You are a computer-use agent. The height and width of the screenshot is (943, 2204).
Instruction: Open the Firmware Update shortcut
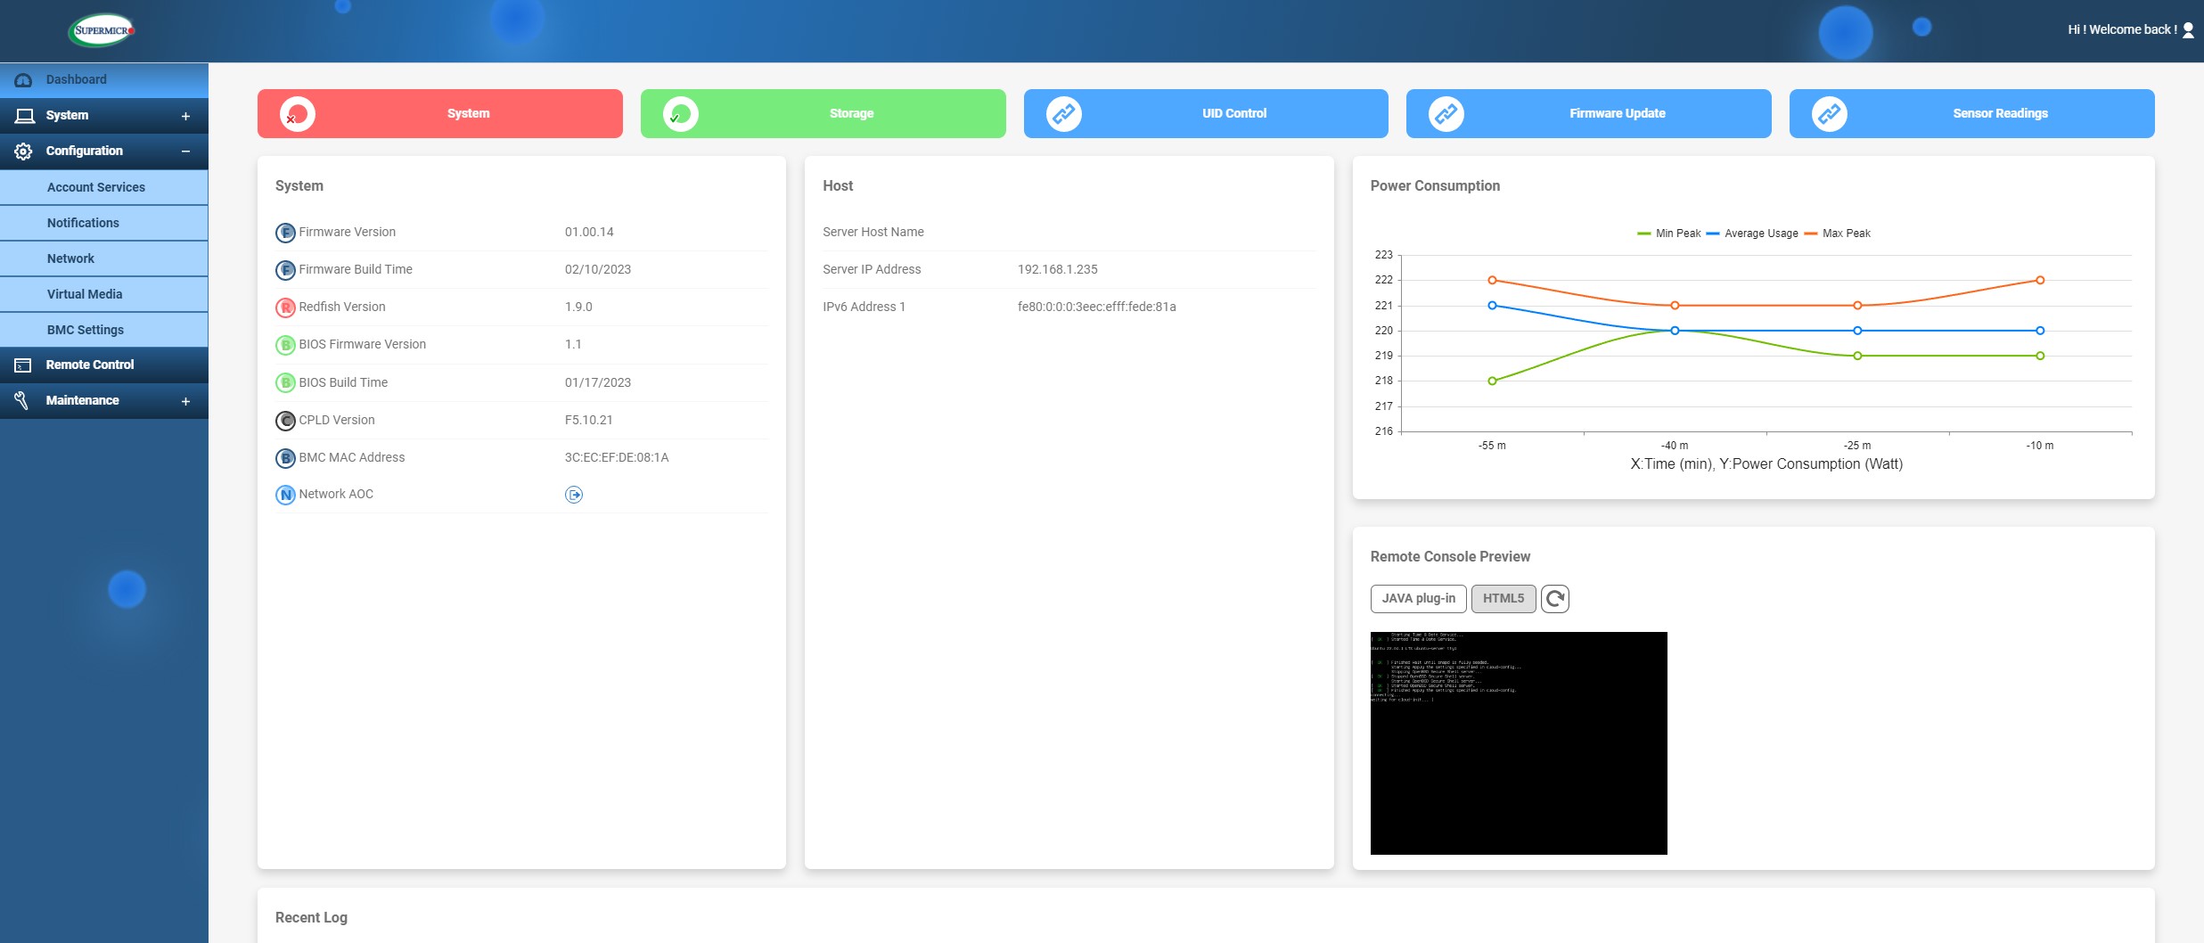point(1588,114)
